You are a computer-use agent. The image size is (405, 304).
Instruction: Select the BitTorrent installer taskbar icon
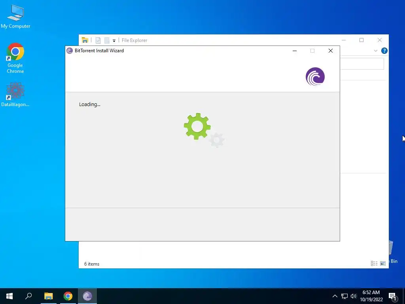pyautogui.click(x=87, y=296)
